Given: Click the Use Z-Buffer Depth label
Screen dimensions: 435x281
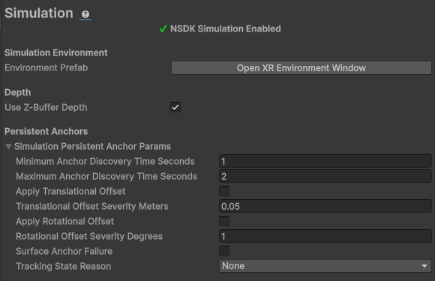Looking at the screenshot, I should point(46,107).
